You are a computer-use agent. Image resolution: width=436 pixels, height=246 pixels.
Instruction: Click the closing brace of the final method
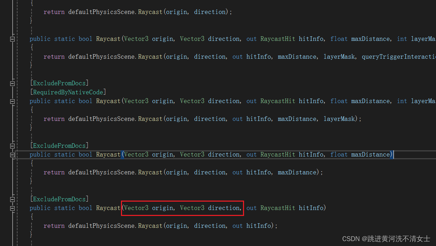click(x=31, y=234)
